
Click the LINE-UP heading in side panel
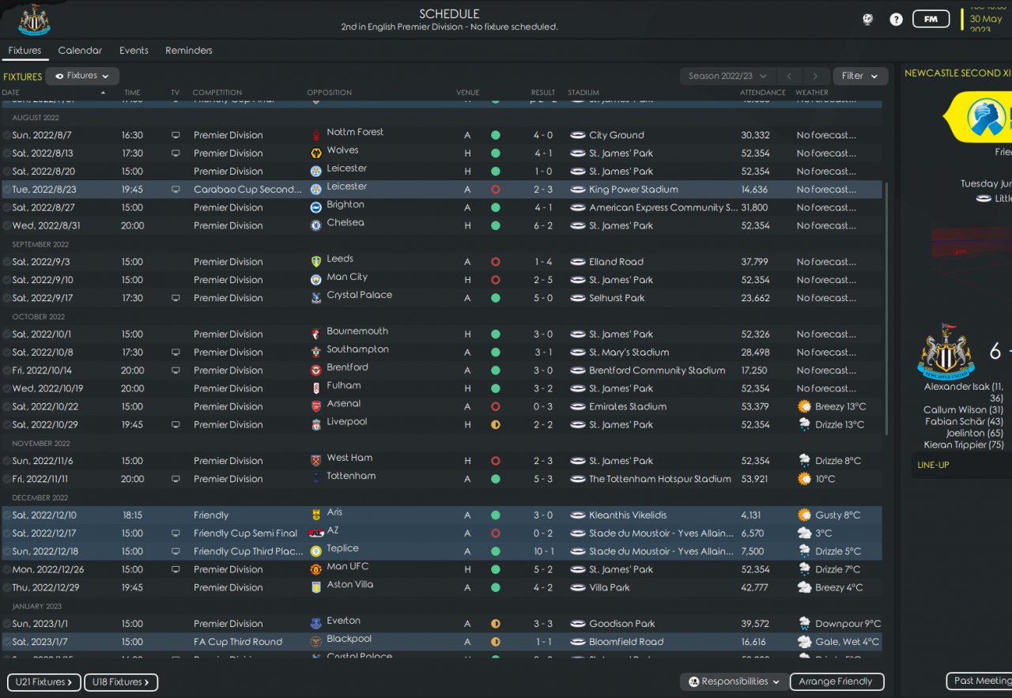933,465
